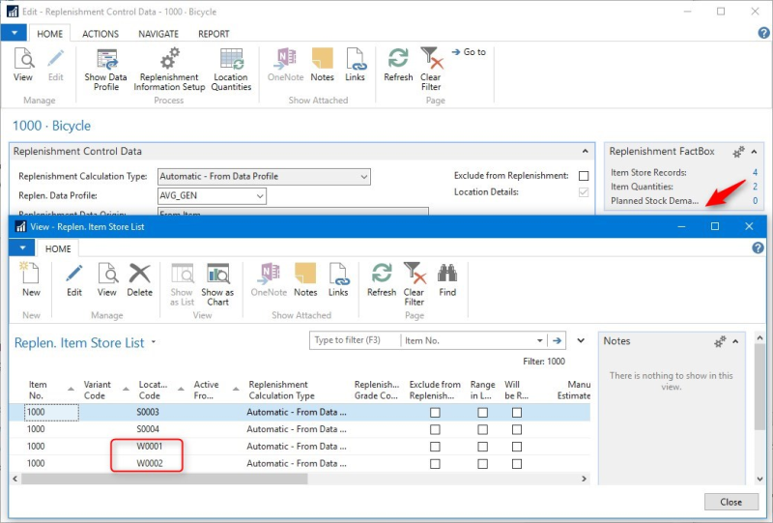This screenshot has width=773, height=523.
Task: Open Notes in main window ribbon
Action: pyautogui.click(x=322, y=59)
